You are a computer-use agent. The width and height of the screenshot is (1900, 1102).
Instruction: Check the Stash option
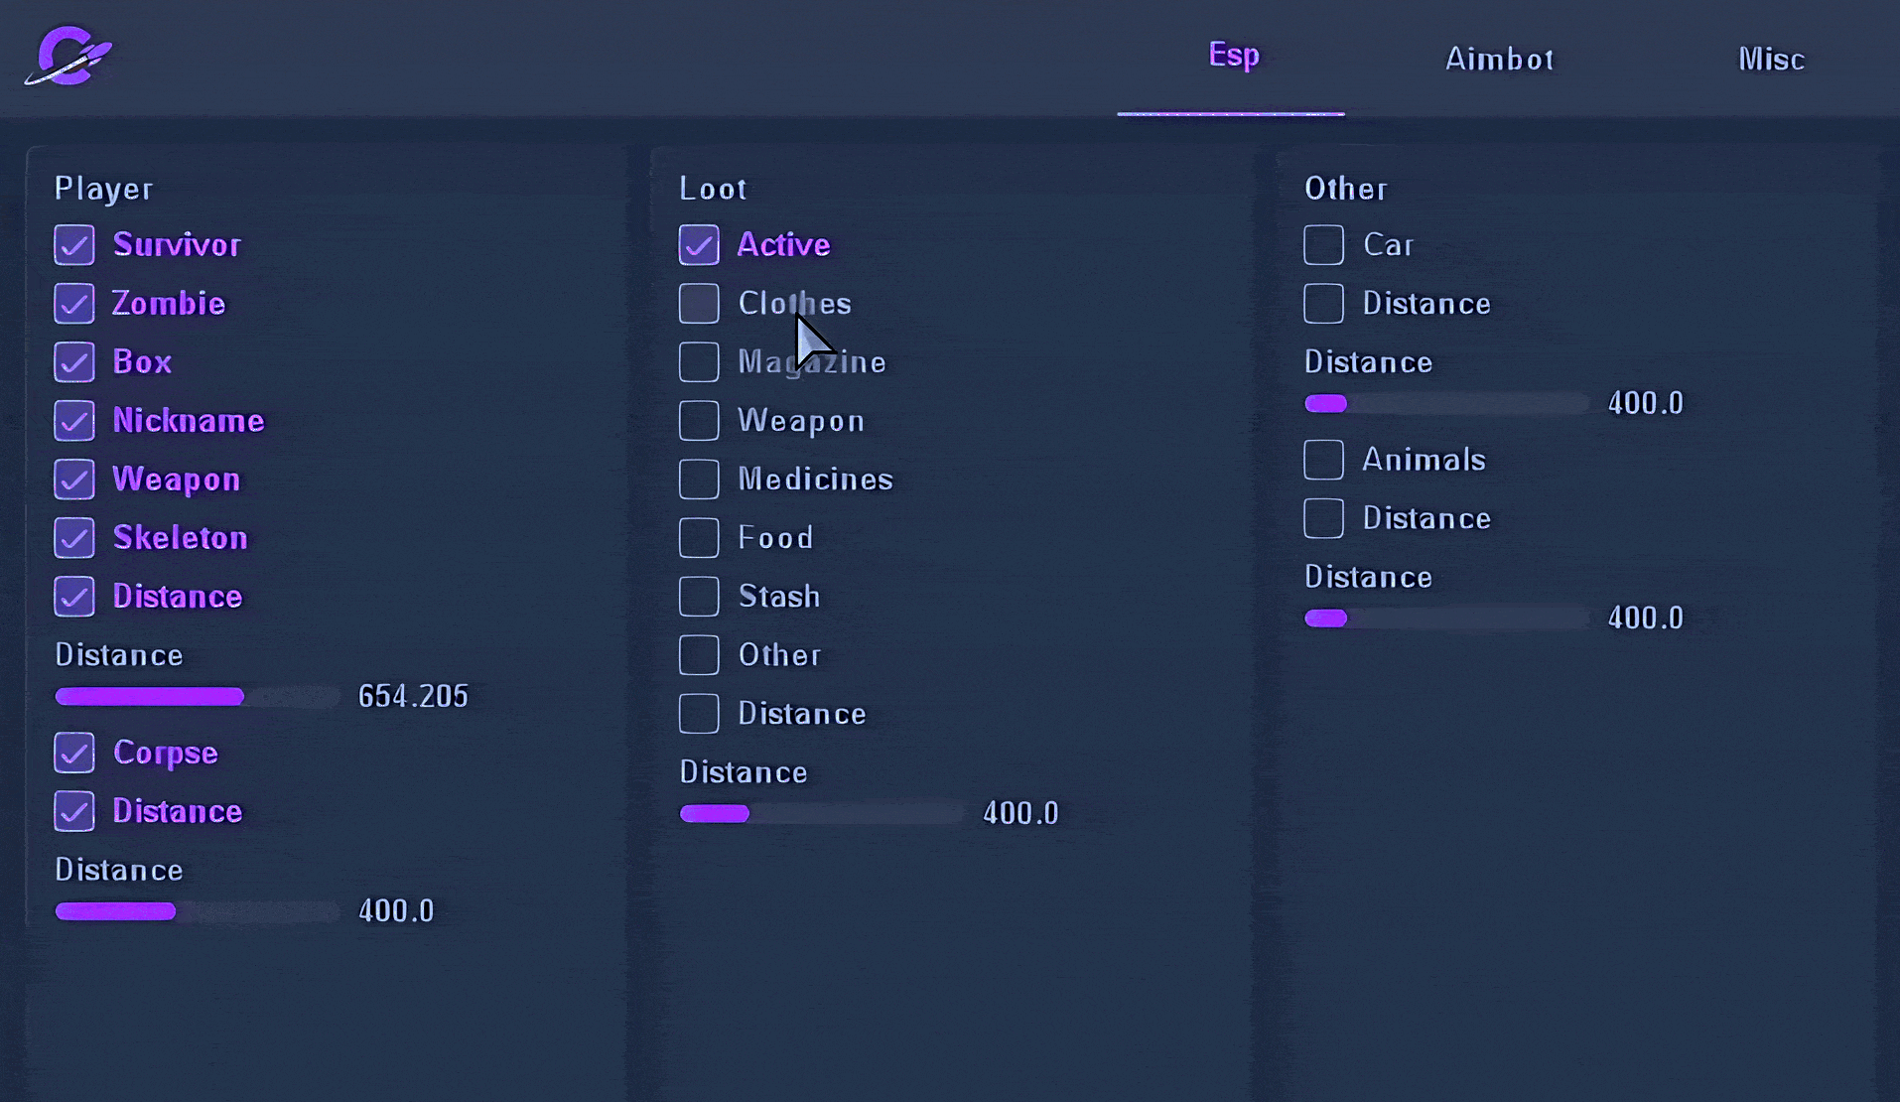[699, 597]
